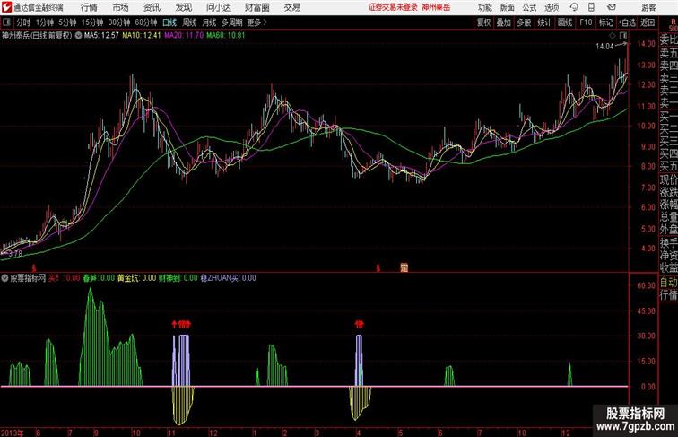This screenshot has width=678, height=437.
Task: Click the 2013年 date axis label
Action: click(13, 433)
